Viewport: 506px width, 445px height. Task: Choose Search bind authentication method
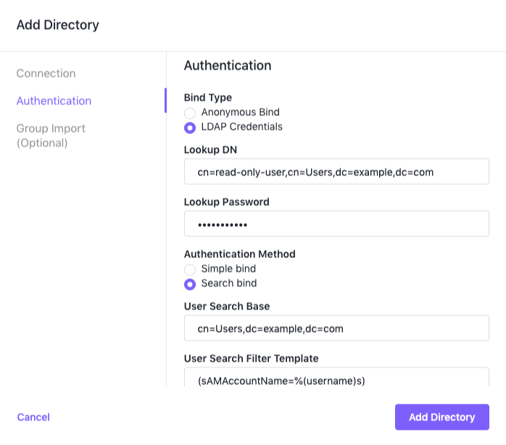coord(190,284)
